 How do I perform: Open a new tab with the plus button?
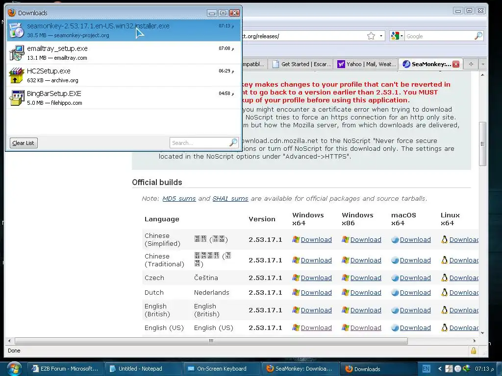tap(471, 64)
